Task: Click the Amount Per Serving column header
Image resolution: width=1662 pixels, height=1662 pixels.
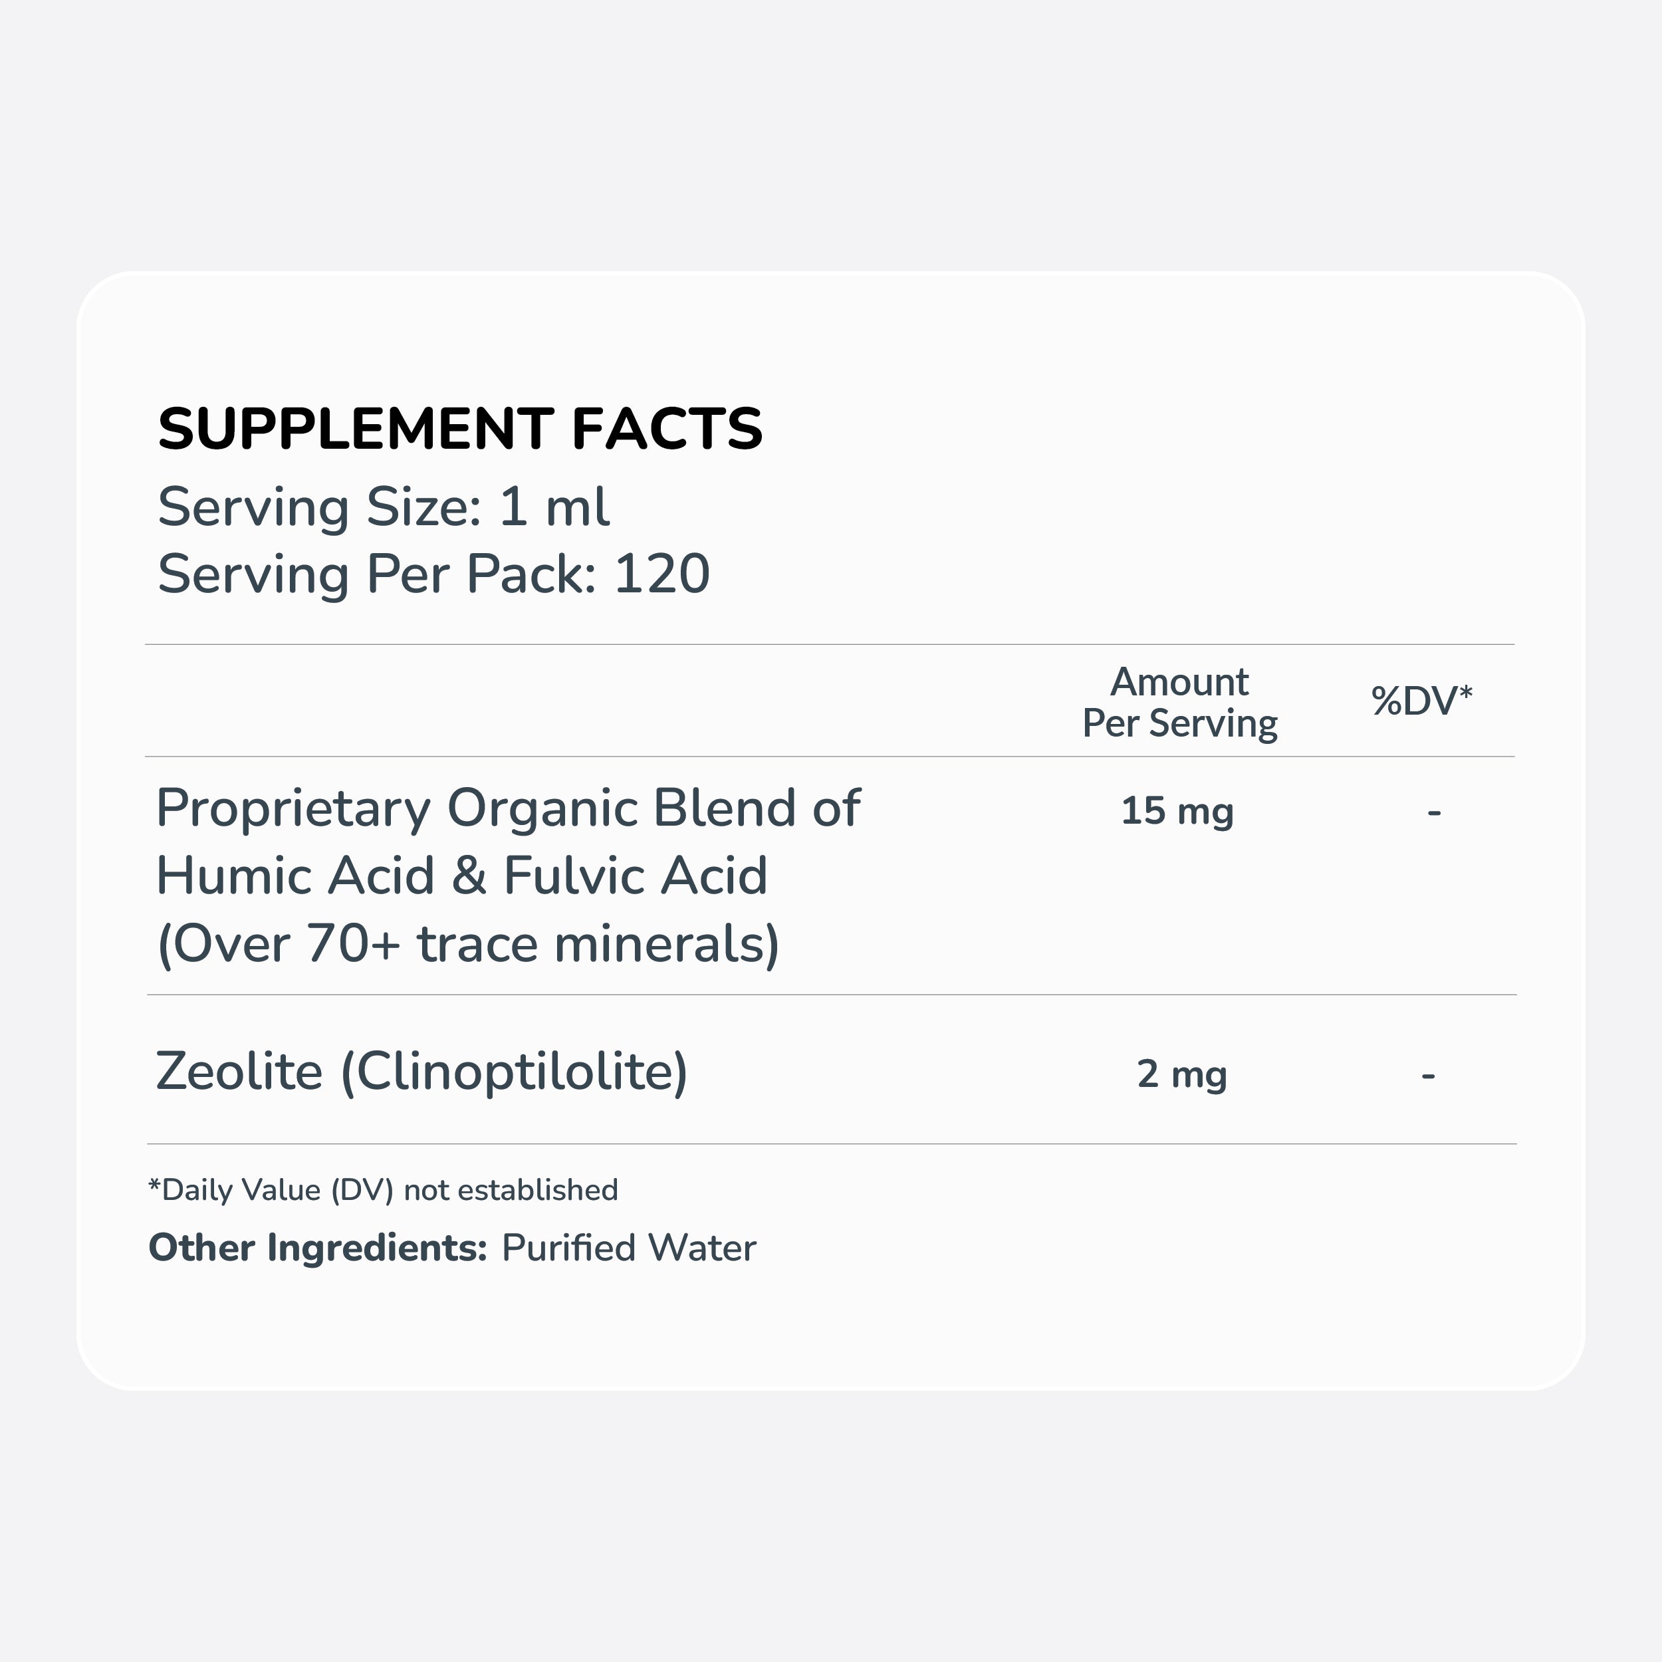Action: tap(1179, 702)
